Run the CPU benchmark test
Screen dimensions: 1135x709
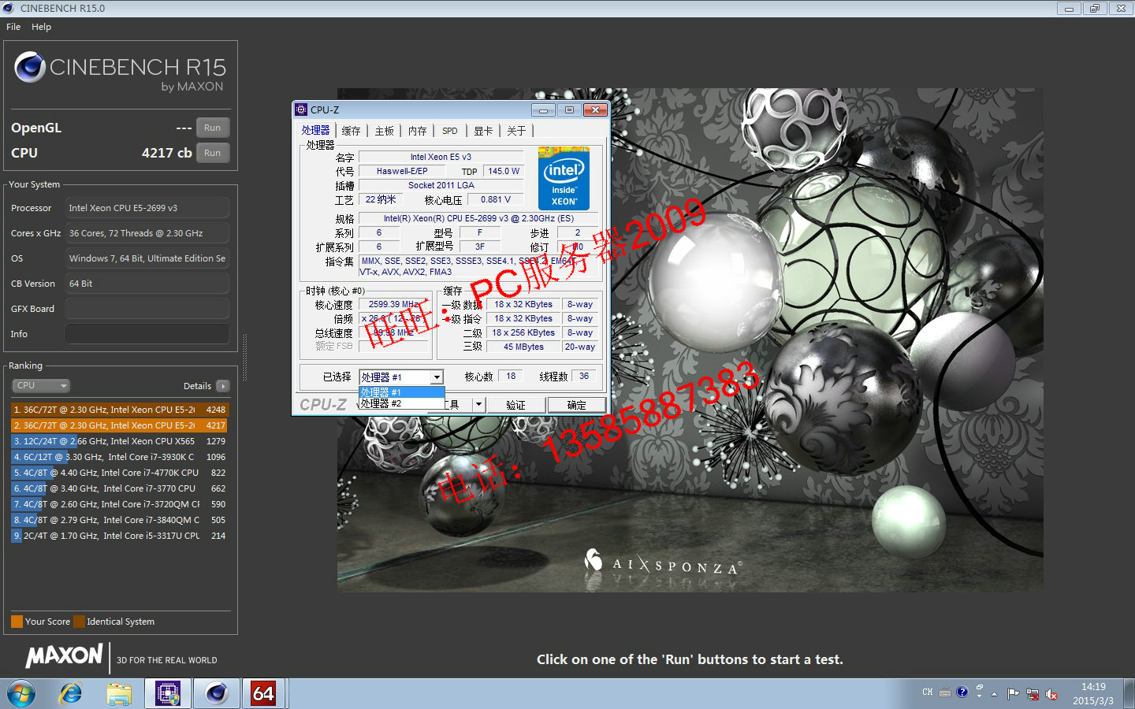212,153
